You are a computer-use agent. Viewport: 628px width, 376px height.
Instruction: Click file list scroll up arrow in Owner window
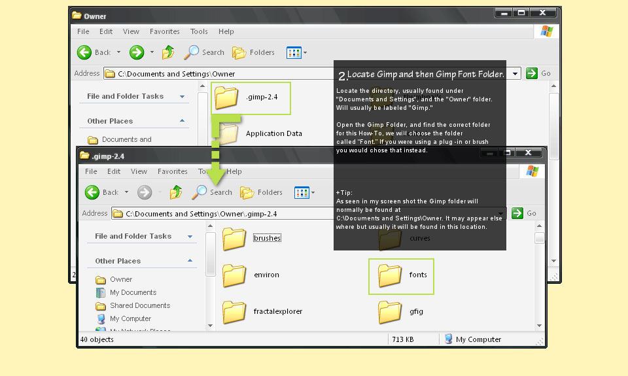point(553,86)
